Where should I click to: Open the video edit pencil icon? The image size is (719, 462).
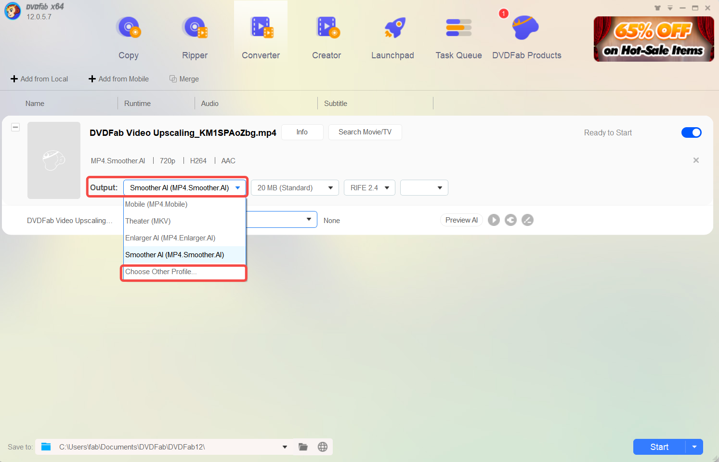[x=527, y=220]
